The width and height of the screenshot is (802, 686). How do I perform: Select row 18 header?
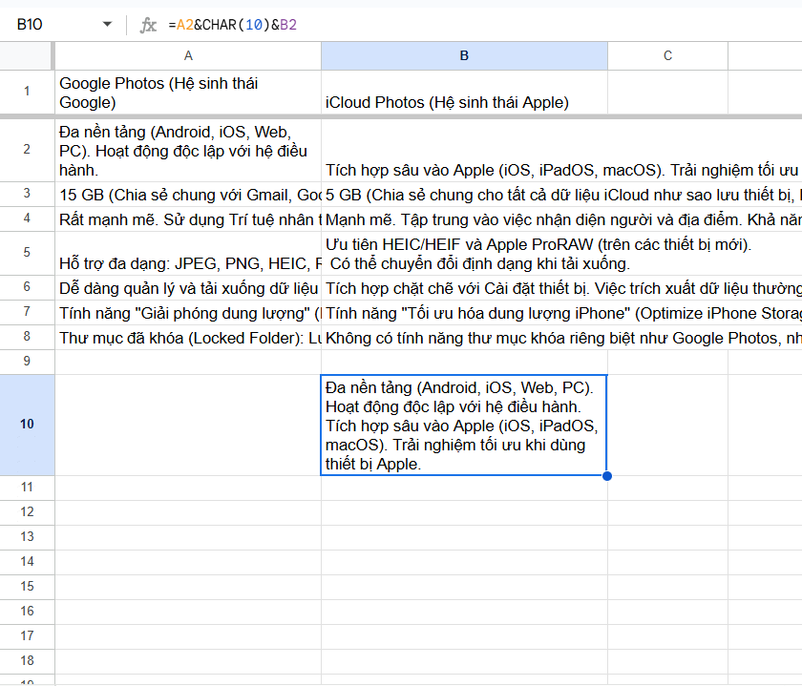(x=27, y=661)
